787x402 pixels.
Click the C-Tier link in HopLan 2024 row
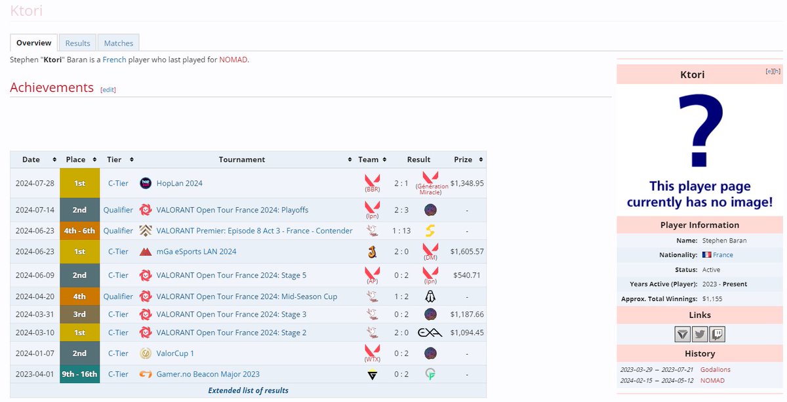tap(118, 184)
